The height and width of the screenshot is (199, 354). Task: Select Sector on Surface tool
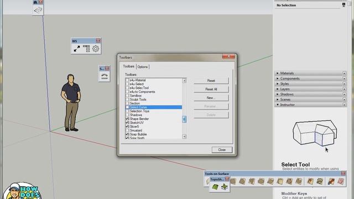pos(299,181)
